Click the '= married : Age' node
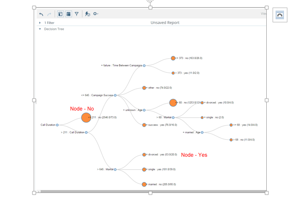The image size is (300, 206). click(202, 132)
